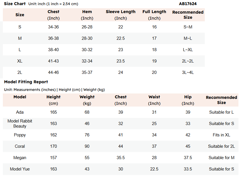Click the Model Fitting Report heading
The width and height of the screenshot is (245, 179).
[x=26, y=82]
